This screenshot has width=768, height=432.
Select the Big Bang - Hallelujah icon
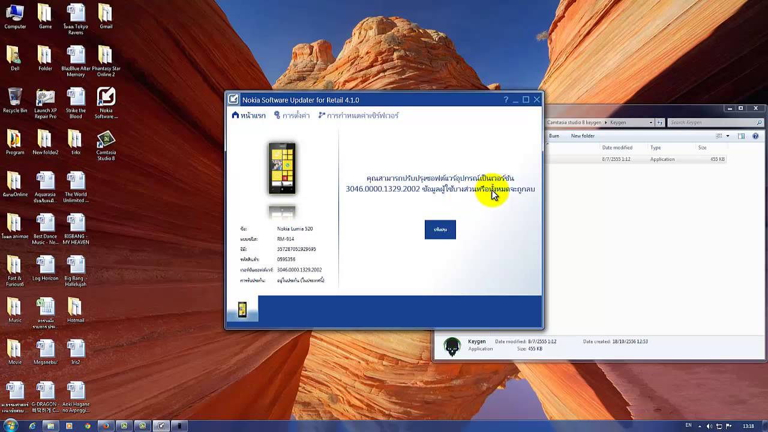pyautogui.click(x=76, y=271)
